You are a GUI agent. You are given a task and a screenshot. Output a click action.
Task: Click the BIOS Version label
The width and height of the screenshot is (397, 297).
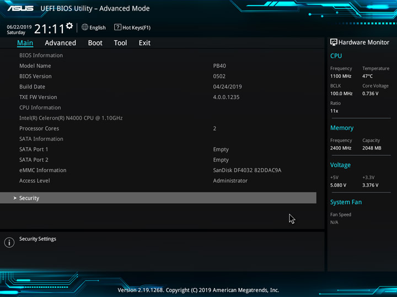pyautogui.click(x=35, y=76)
